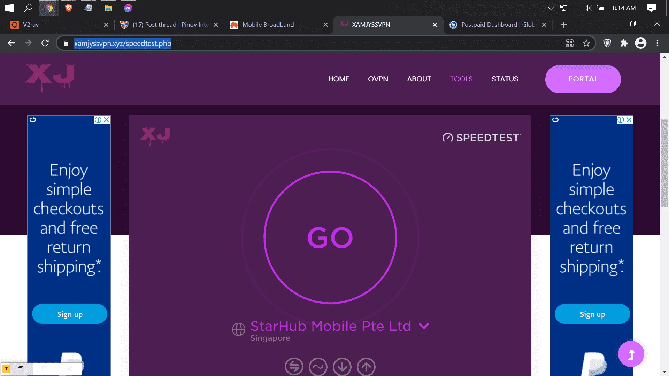Click the XJ logo in the site header
The width and height of the screenshot is (669, 376).
[x=50, y=78]
